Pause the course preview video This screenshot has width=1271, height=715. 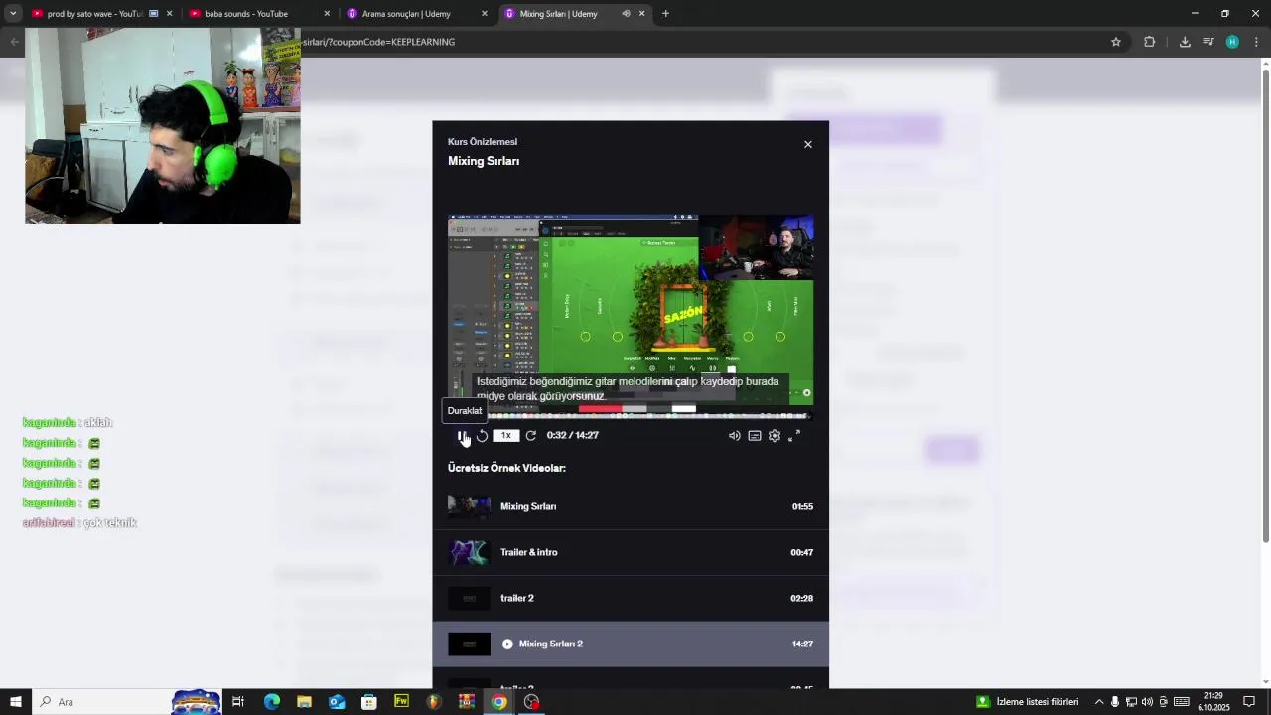pos(462,436)
